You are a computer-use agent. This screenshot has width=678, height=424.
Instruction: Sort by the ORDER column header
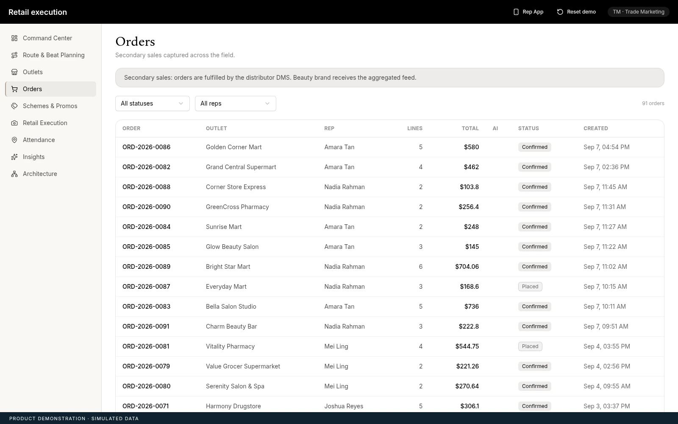point(131,128)
